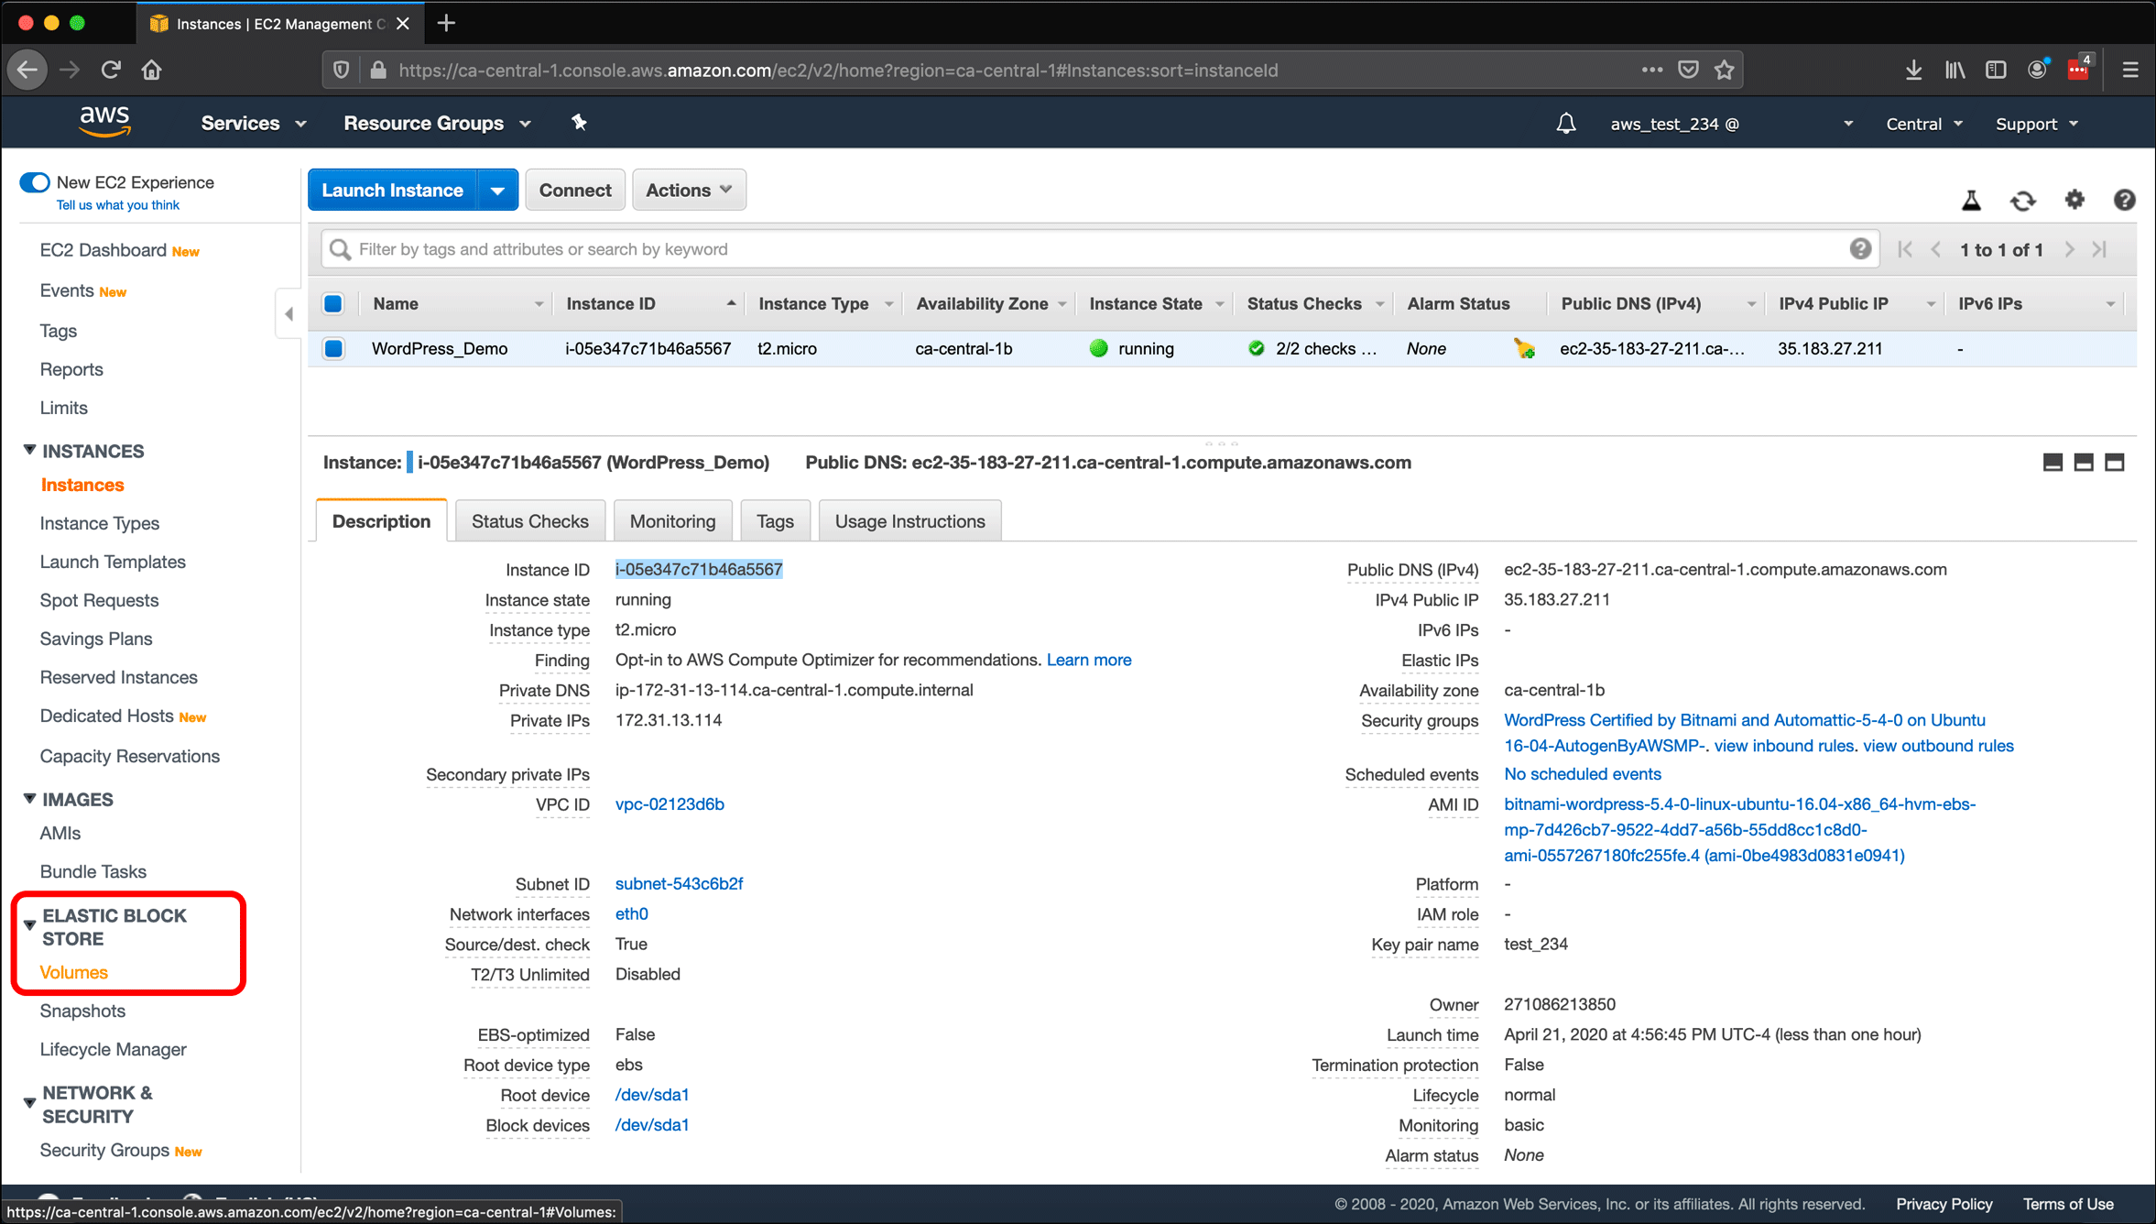This screenshot has height=1224, width=2156.
Task: Bookmark this page with the star
Action: (x=1725, y=70)
